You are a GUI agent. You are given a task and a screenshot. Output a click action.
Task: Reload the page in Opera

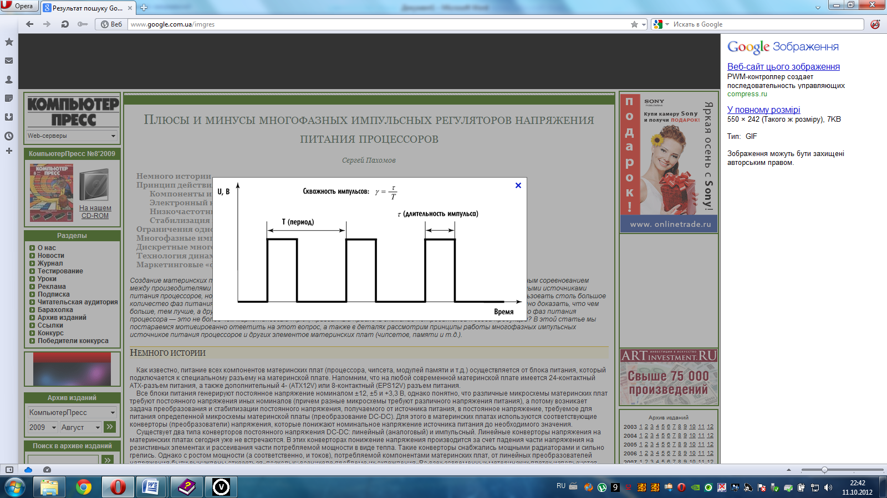[65, 24]
